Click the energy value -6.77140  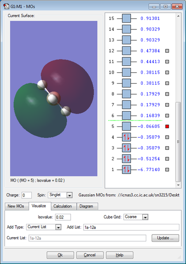(148, 169)
